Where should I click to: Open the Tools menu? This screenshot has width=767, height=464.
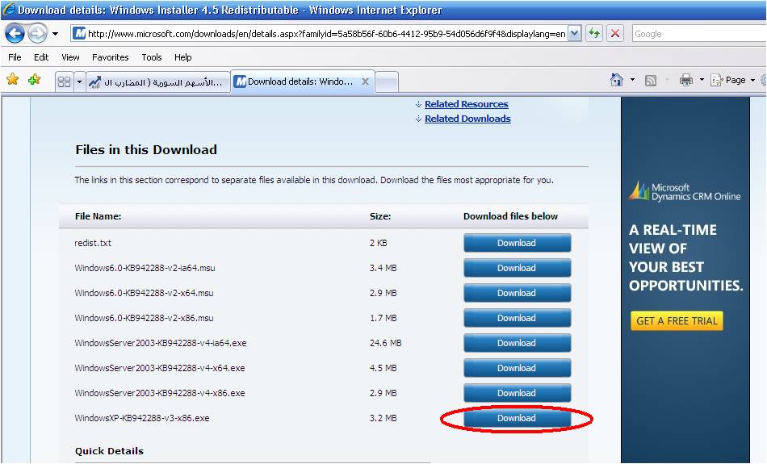click(152, 57)
